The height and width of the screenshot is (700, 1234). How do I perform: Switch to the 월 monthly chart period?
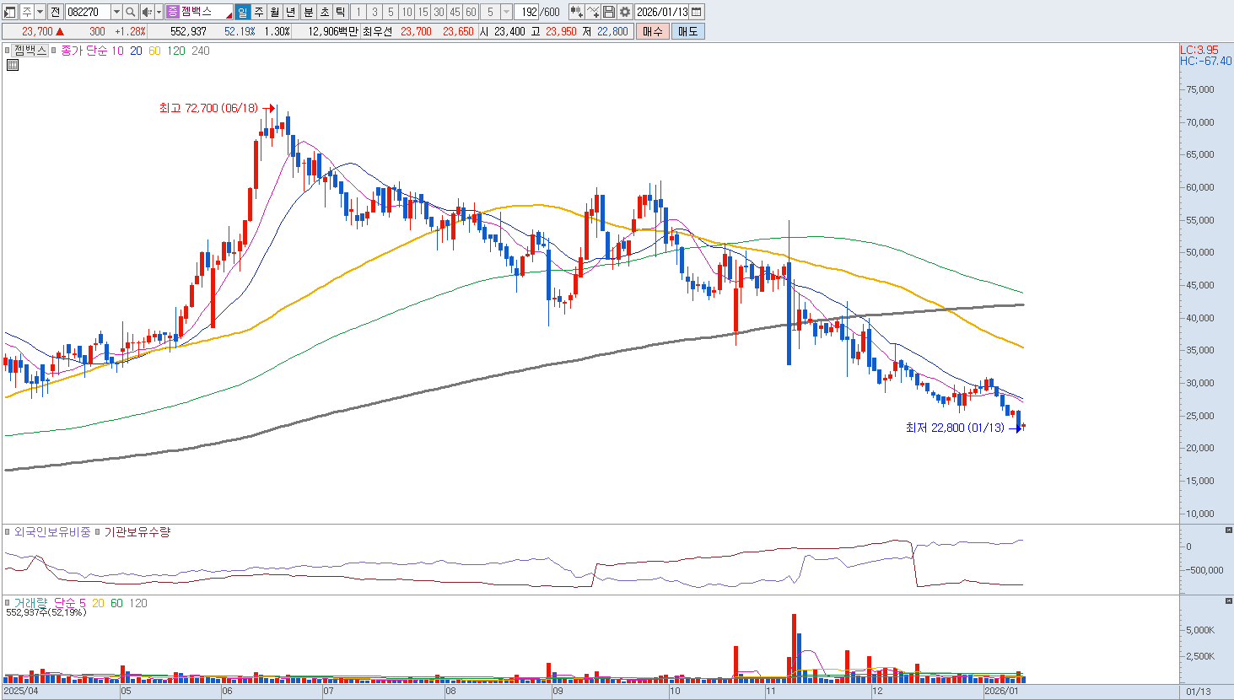(x=274, y=12)
